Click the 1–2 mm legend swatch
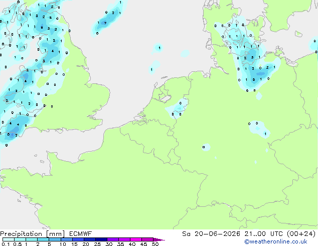The image size is (318, 246). click(x=32, y=239)
